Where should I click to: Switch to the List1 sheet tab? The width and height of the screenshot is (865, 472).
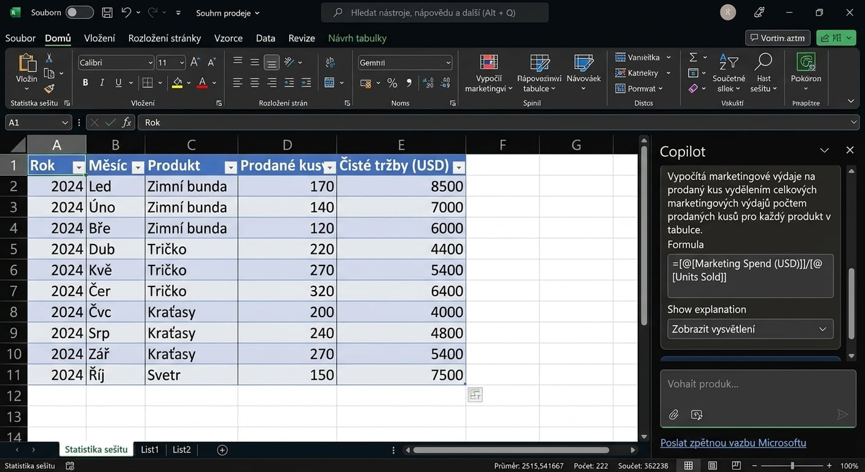tap(150, 449)
